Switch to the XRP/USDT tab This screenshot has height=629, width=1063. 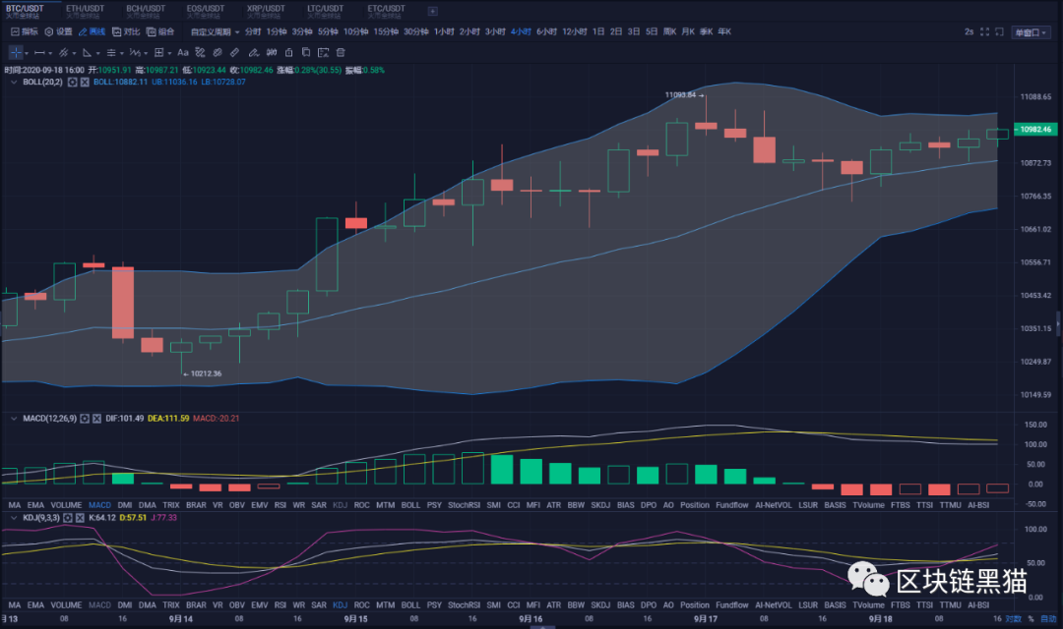pyautogui.click(x=266, y=11)
